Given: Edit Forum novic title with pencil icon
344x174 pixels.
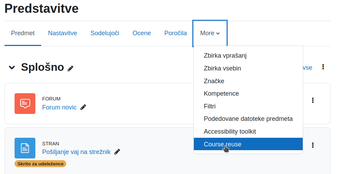Looking at the screenshot, I should click(83, 107).
